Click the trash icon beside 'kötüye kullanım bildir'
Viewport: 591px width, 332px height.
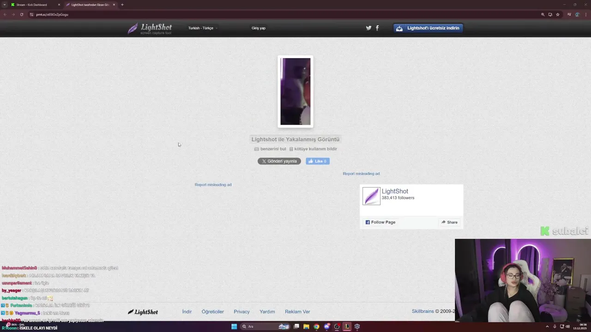click(x=291, y=149)
